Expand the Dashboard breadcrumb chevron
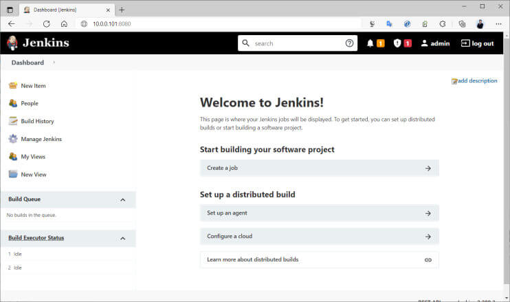This screenshot has width=510, height=302. click(54, 63)
